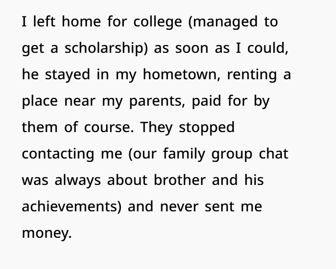The width and height of the screenshot is (336, 269).
Task: Click the word "could"
Action: 267,49
